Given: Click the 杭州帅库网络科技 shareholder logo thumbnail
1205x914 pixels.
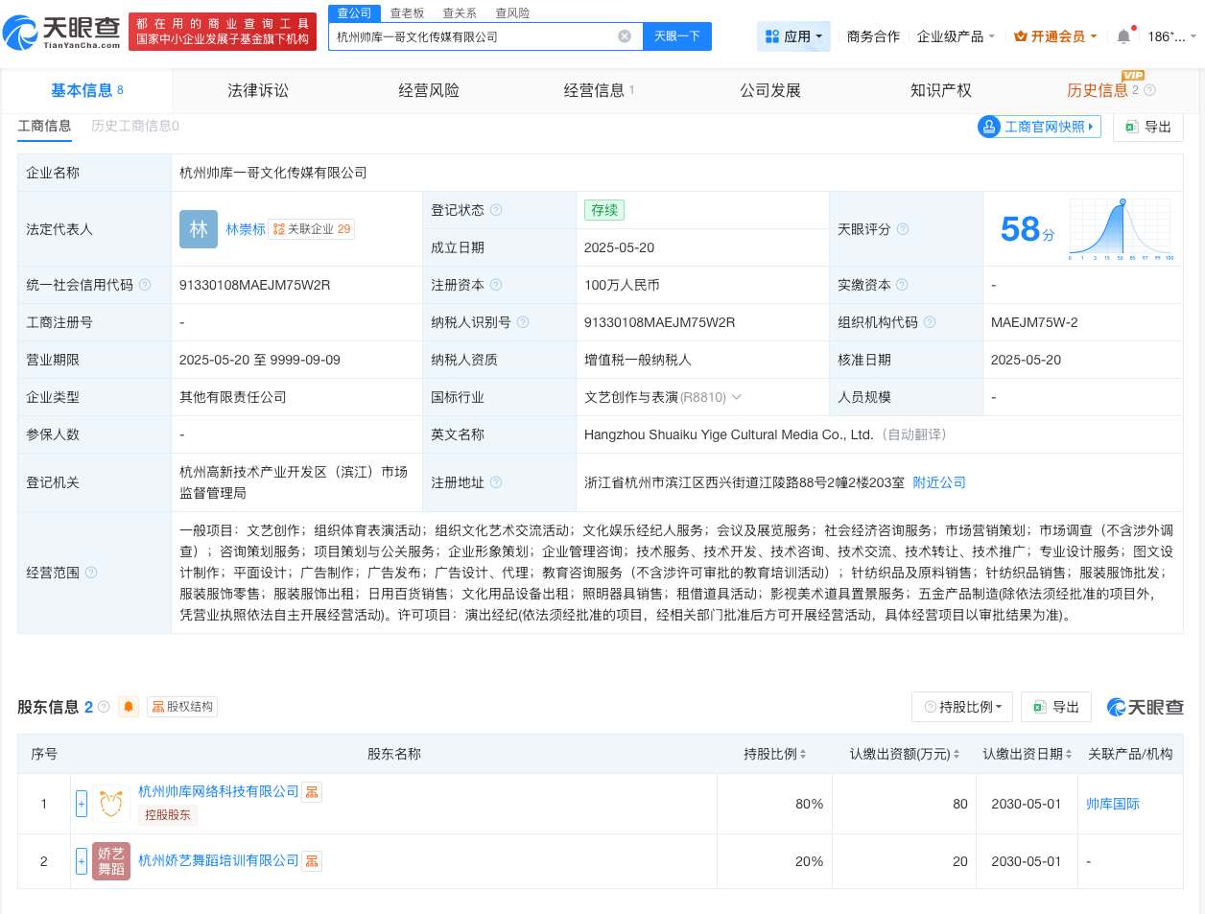Looking at the screenshot, I should tap(111, 804).
